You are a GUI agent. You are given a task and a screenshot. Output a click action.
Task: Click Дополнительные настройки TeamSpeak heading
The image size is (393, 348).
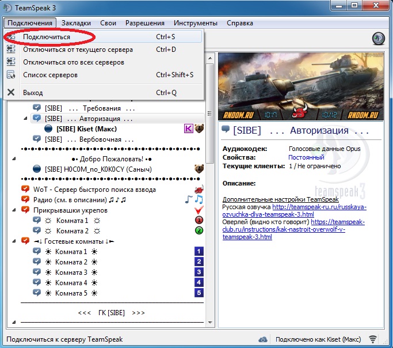click(280, 199)
